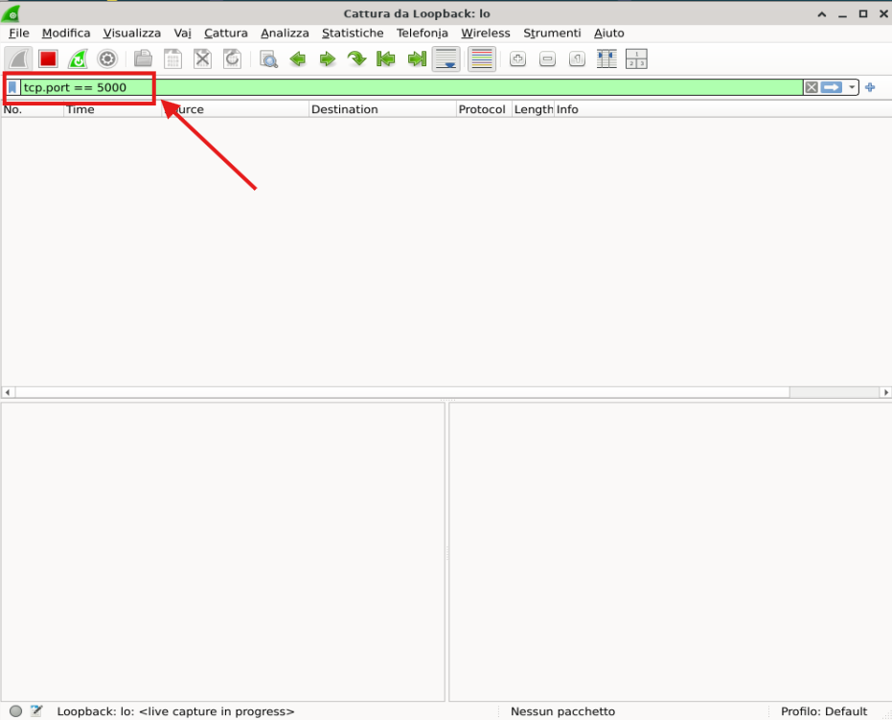The width and height of the screenshot is (892, 720).
Task: Click the expert information status circle
Action: pyautogui.click(x=16, y=711)
